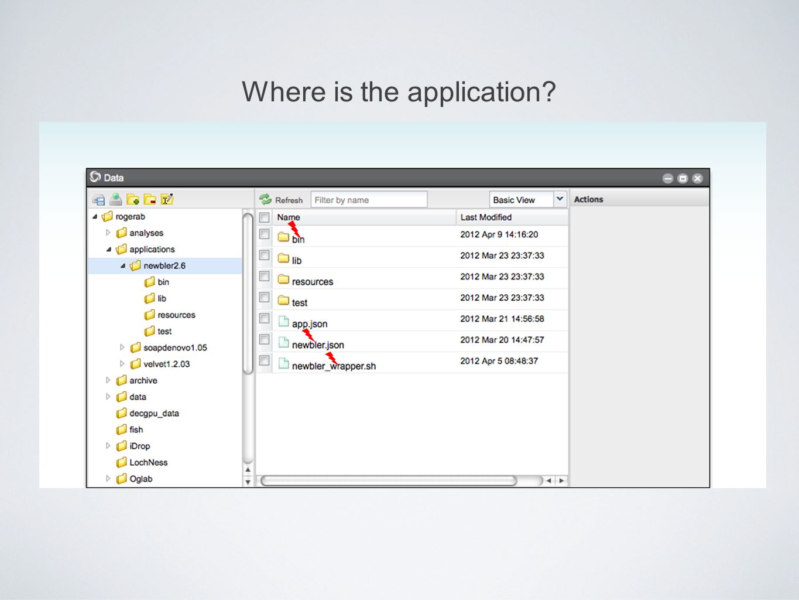The image size is (799, 600).
Task: Click the file list scroll-right arrow
Action: 561,480
